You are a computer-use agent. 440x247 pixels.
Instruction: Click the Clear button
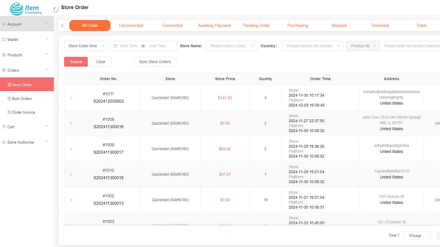click(x=101, y=62)
